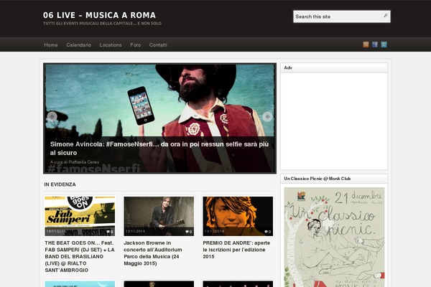This screenshot has height=287, width=431.
Task: Click the Adv widget heading
Action: click(288, 67)
